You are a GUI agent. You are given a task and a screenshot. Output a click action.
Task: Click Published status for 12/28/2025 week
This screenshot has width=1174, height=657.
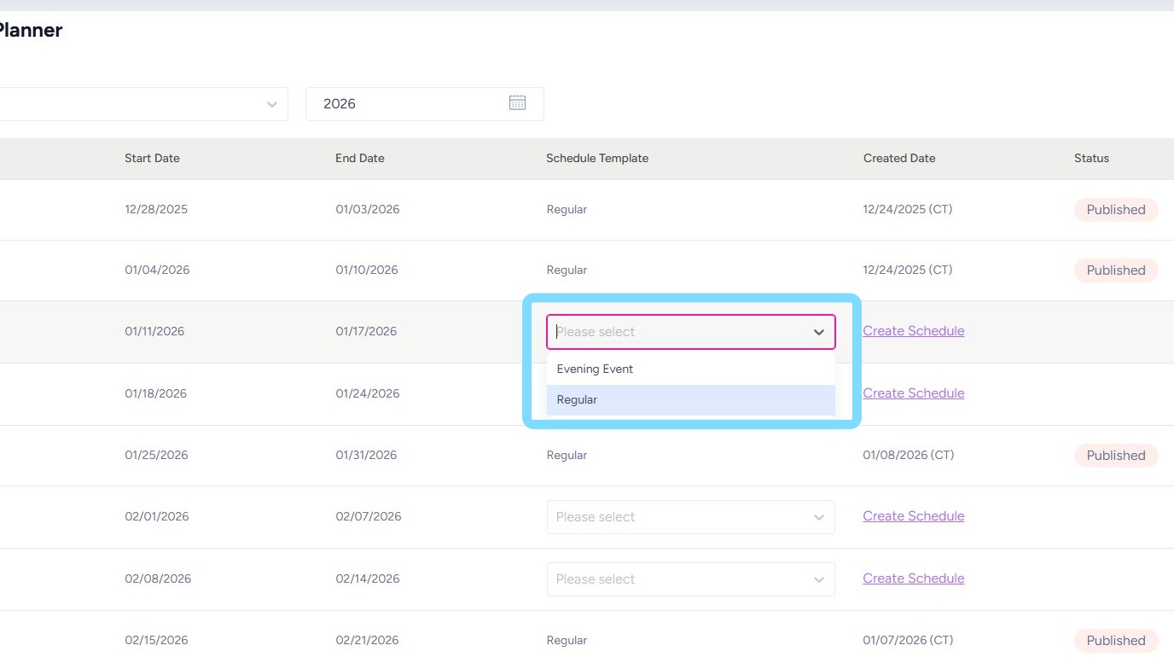click(x=1115, y=210)
